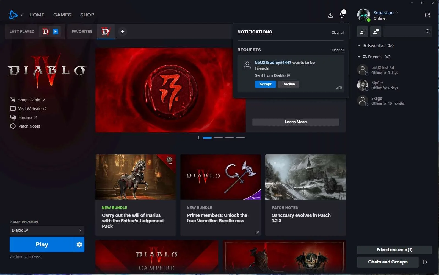The image size is (439, 275).
Task: Select third carousel slide indicator
Action: (229, 138)
